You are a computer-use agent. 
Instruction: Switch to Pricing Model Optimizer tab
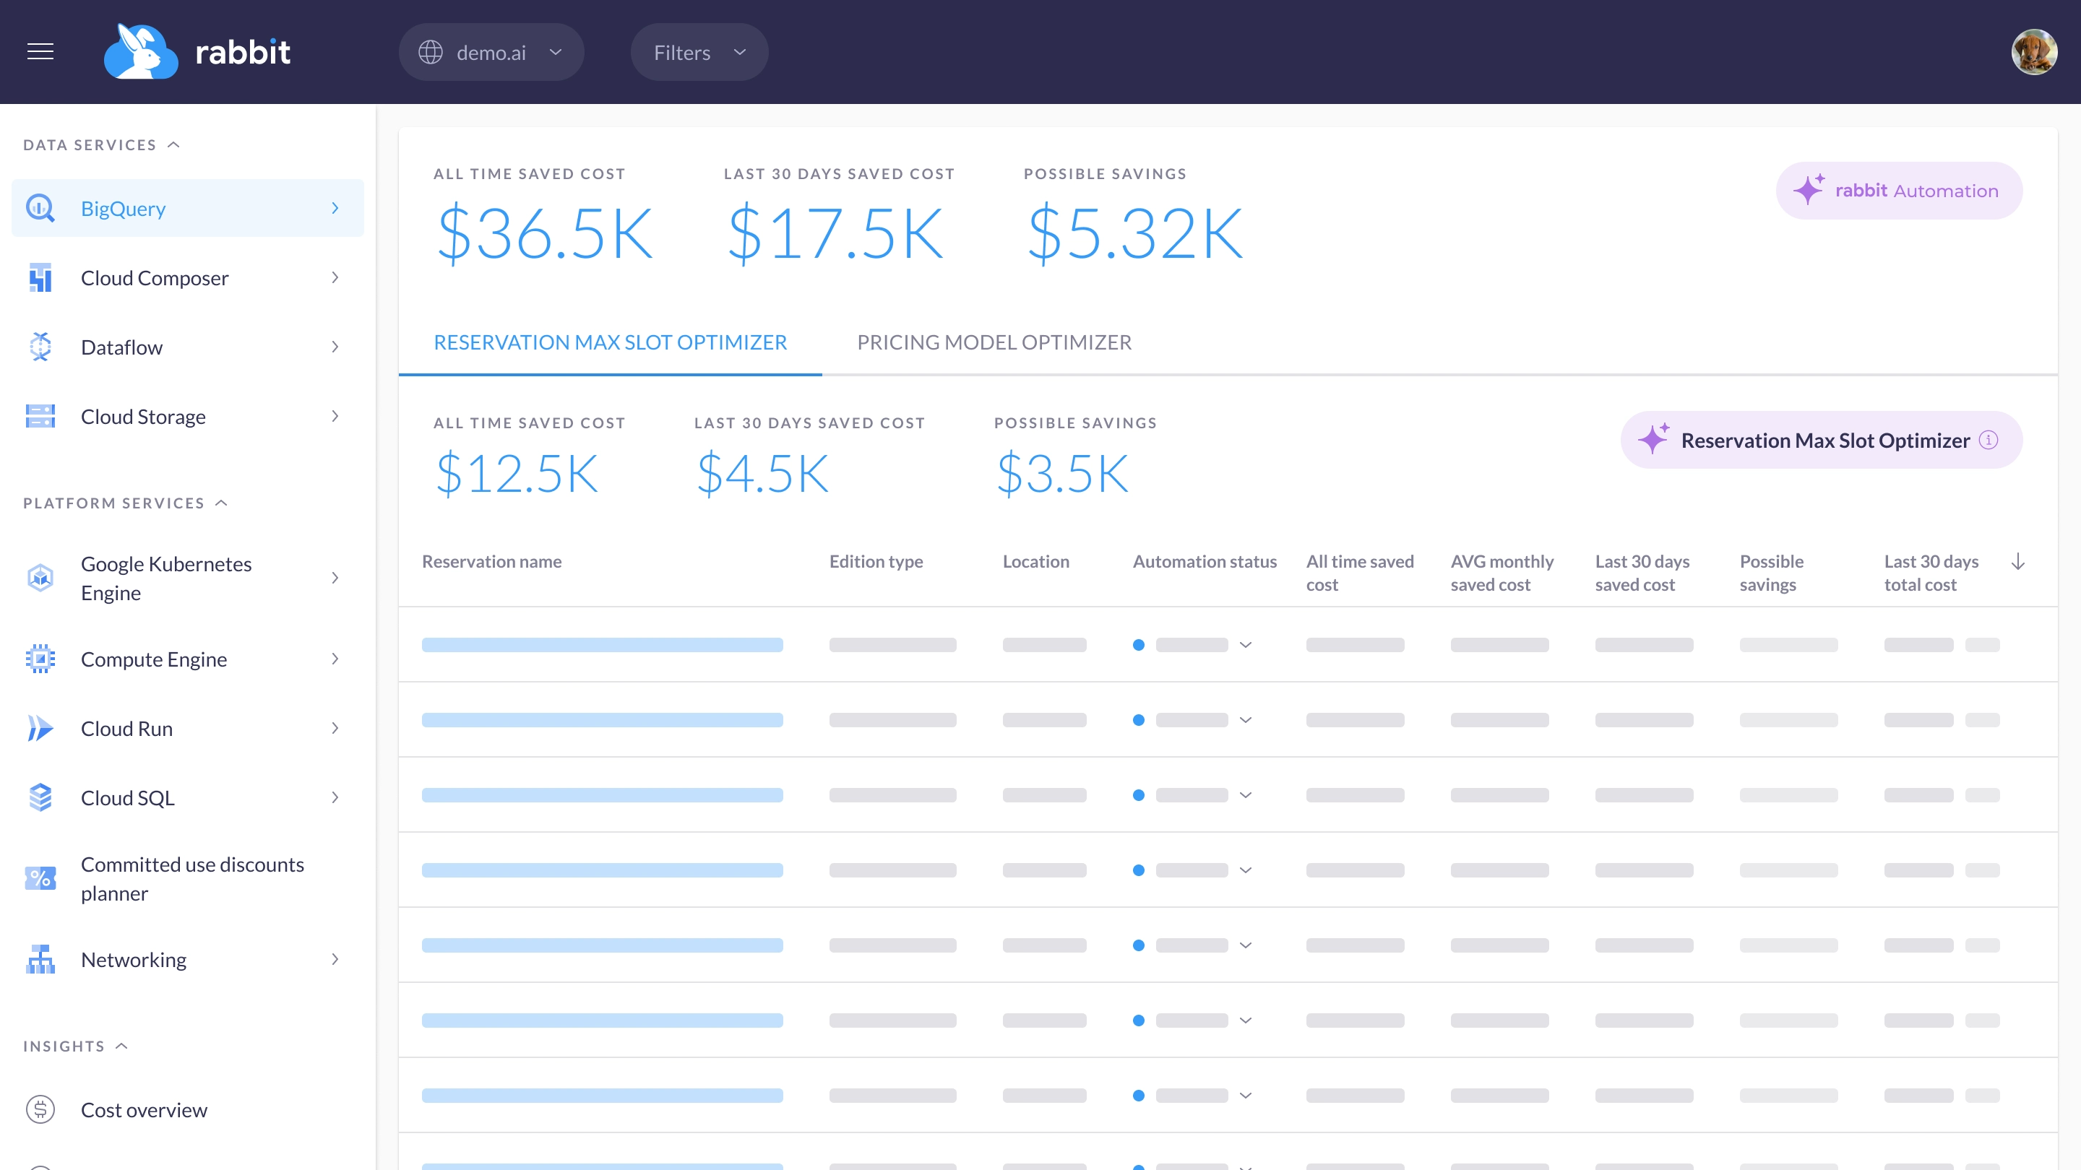[x=994, y=342]
